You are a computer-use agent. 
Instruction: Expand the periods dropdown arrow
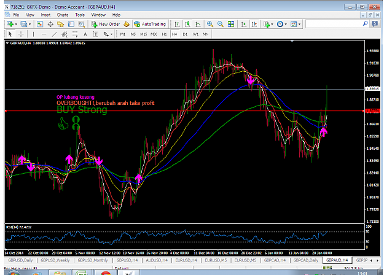click(x=286, y=24)
